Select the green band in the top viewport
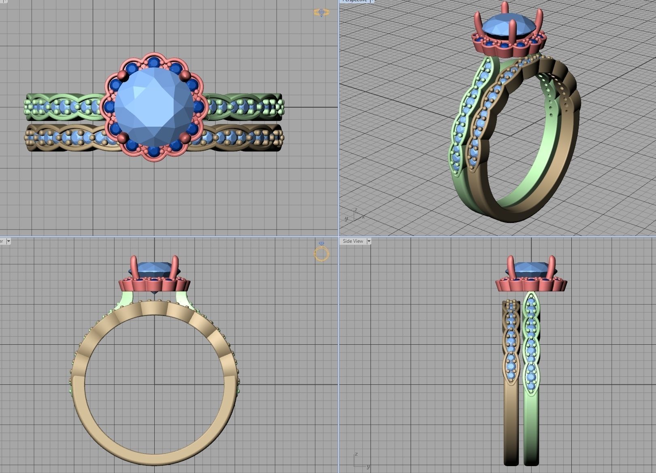656x473 pixels. click(x=61, y=107)
